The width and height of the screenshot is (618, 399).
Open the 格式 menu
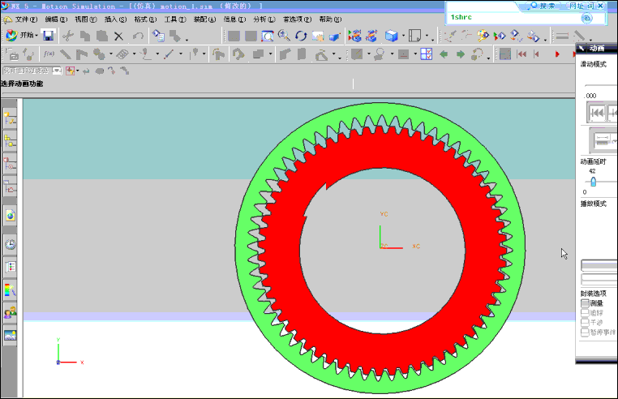pos(145,19)
